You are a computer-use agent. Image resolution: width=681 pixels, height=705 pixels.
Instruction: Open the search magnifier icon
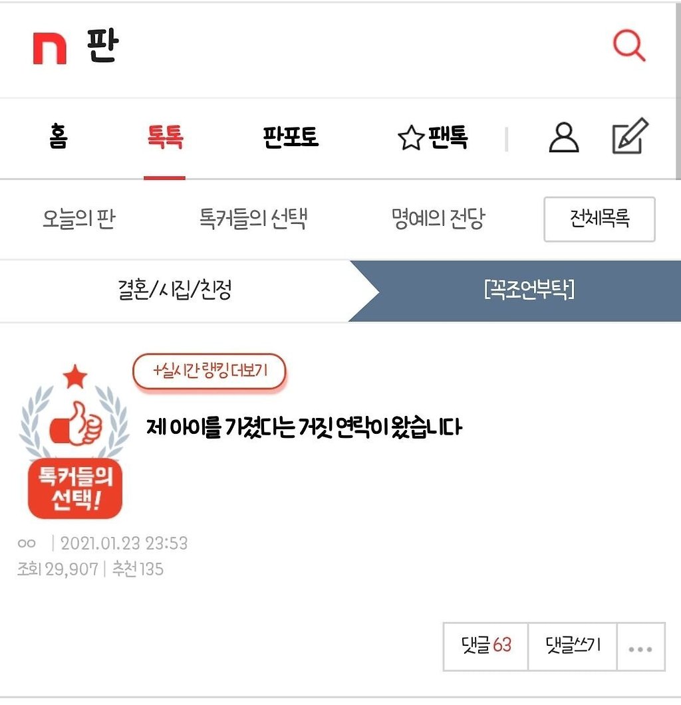point(629,45)
